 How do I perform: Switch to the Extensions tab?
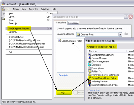[x=73, y=23]
